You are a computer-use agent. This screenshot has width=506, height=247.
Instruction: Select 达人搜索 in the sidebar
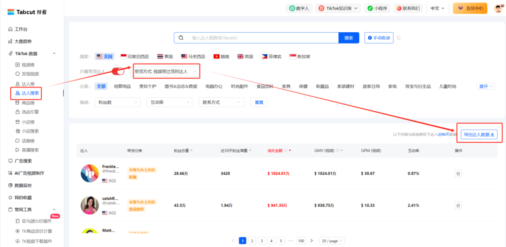27,93
